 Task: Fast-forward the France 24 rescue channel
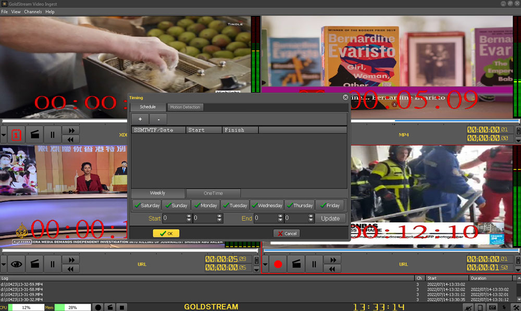[x=333, y=260]
